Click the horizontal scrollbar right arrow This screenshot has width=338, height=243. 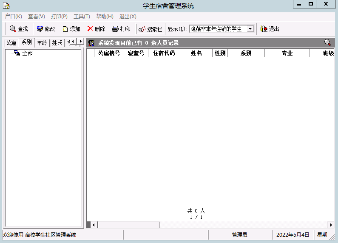click(x=331, y=225)
